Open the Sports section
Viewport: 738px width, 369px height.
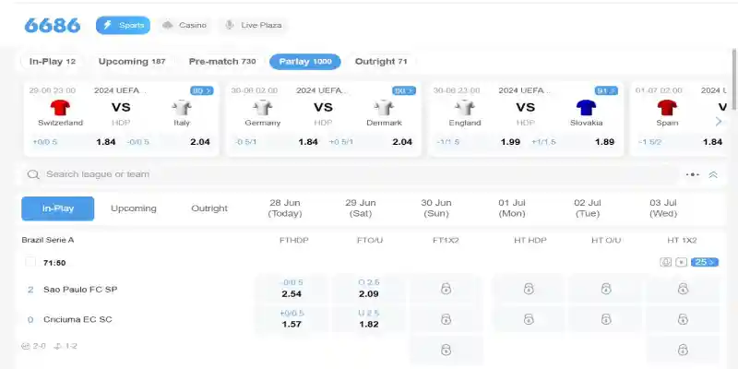coord(123,26)
